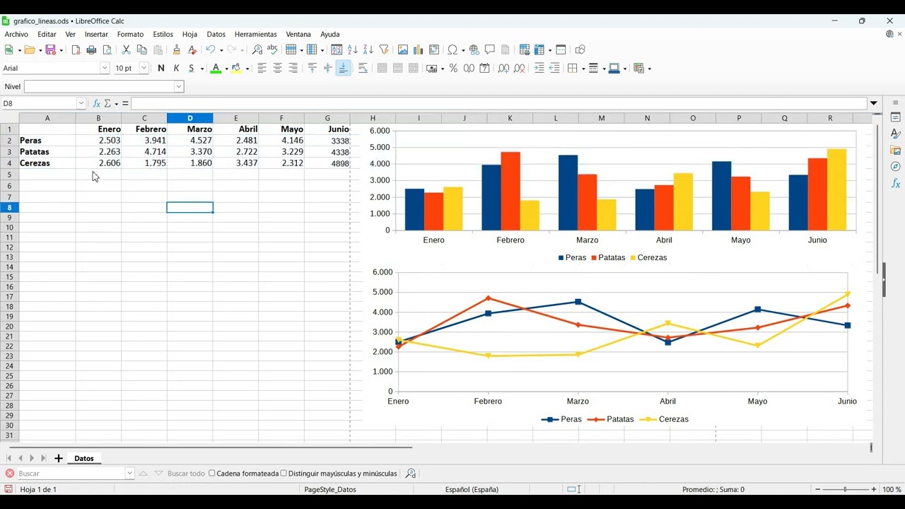The image size is (905, 509).
Task: Toggle underline S formatting
Action: pyautogui.click(x=192, y=68)
